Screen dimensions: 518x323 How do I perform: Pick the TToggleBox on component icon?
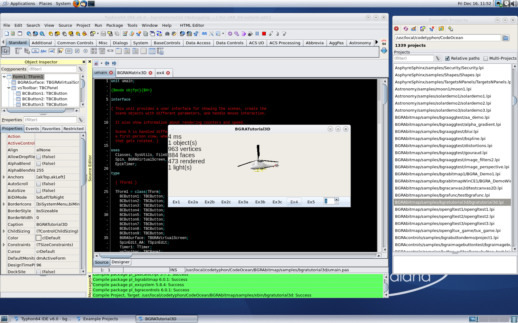pos(69,51)
